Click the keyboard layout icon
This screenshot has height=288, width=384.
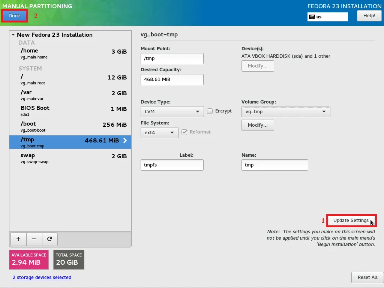pos(312,17)
